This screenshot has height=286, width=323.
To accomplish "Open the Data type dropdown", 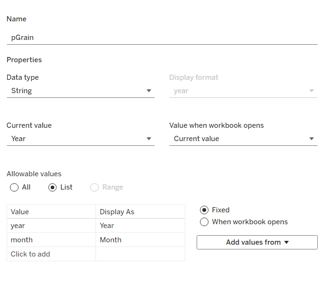I will tap(80, 91).
